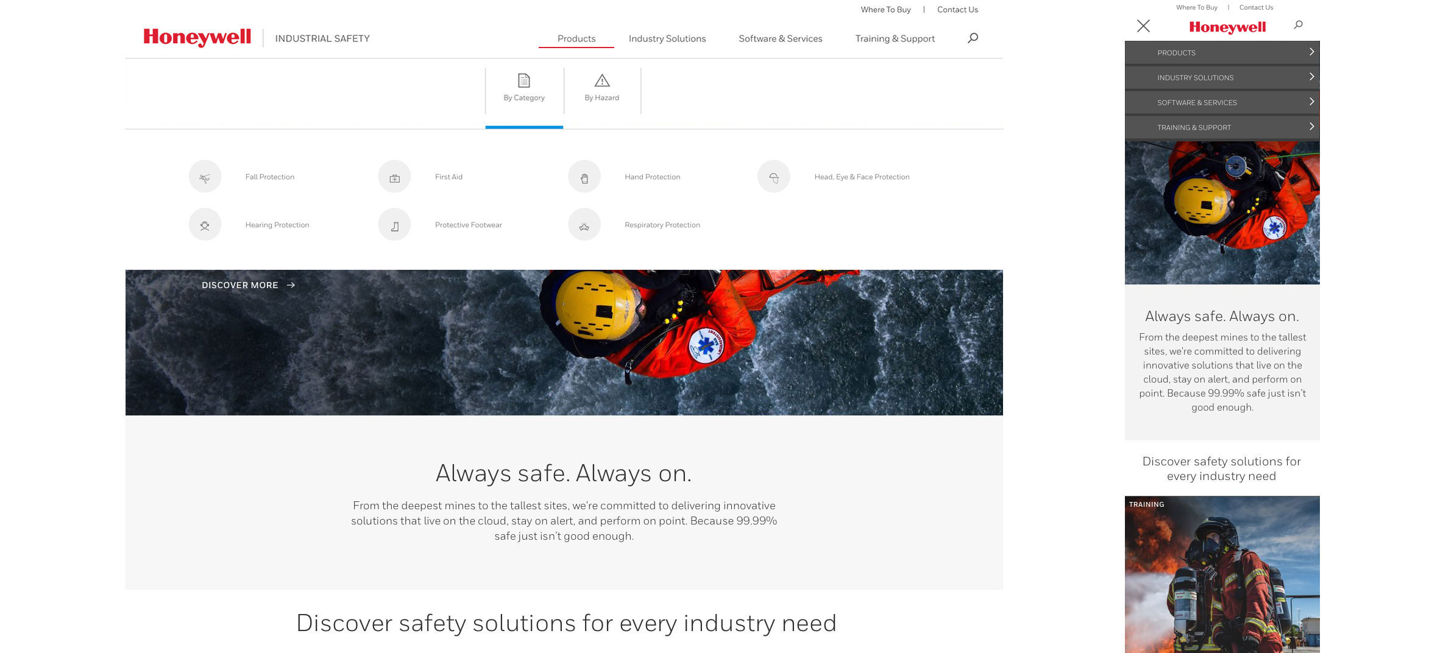The width and height of the screenshot is (1443, 653).
Task: Expand the PRODUCTS mobile menu chevron
Action: click(1311, 52)
